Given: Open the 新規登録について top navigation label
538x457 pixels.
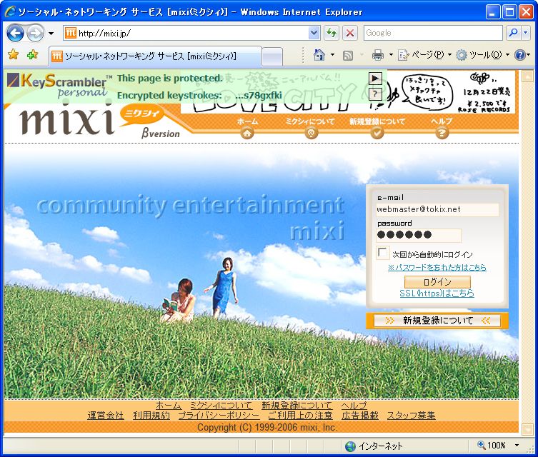Looking at the screenshot, I should pyautogui.click(x=377, y=121).
